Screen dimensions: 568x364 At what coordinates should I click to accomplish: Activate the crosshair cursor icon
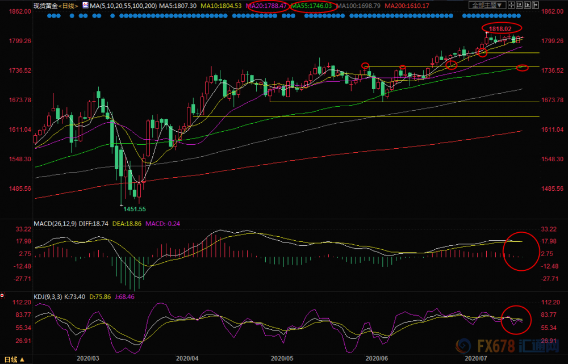(x=511, y=5)
